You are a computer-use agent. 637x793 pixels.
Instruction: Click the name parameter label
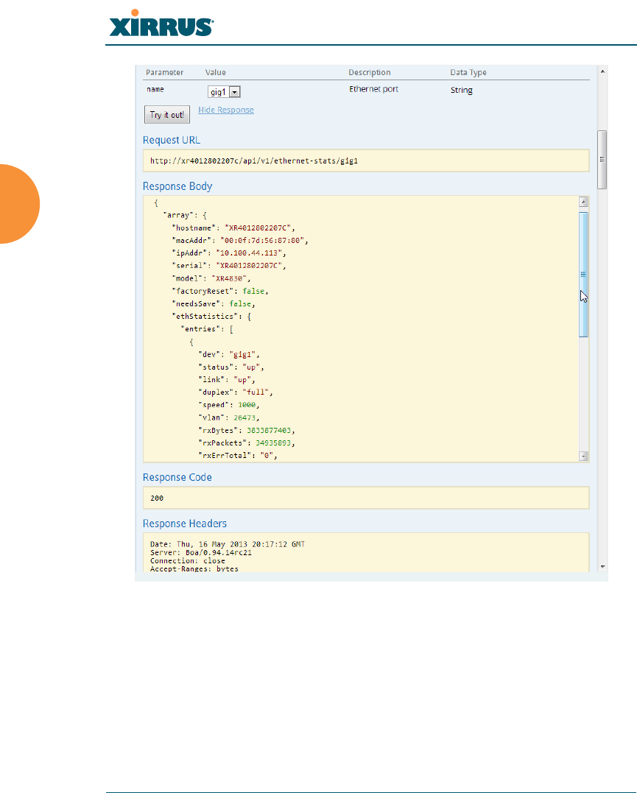(155, 89)
